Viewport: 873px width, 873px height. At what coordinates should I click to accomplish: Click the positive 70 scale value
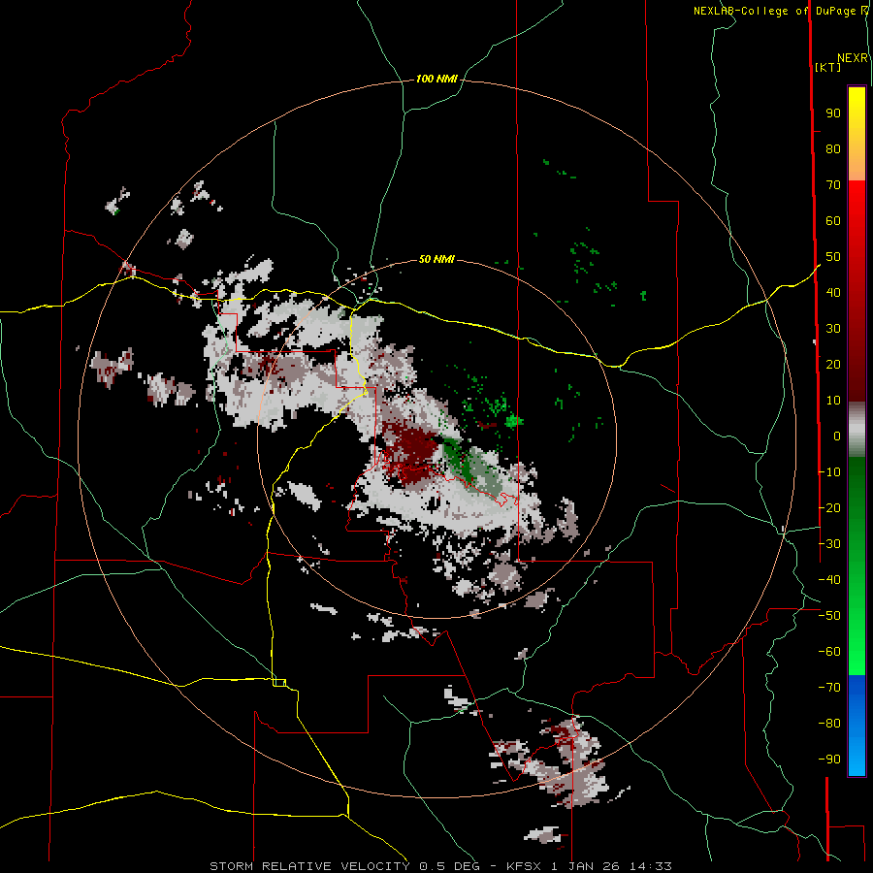(x=833, y=185)
